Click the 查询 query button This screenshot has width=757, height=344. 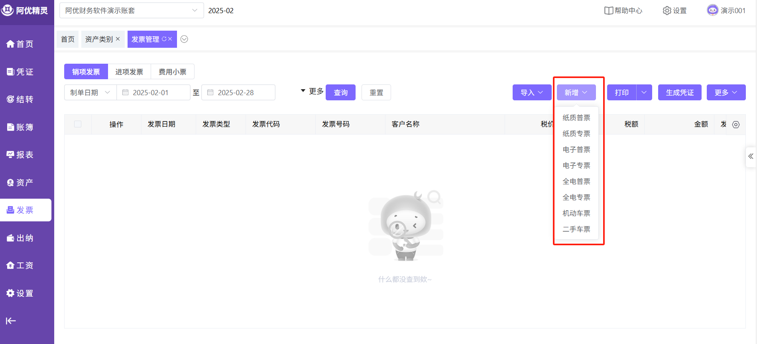coord(340,92)
